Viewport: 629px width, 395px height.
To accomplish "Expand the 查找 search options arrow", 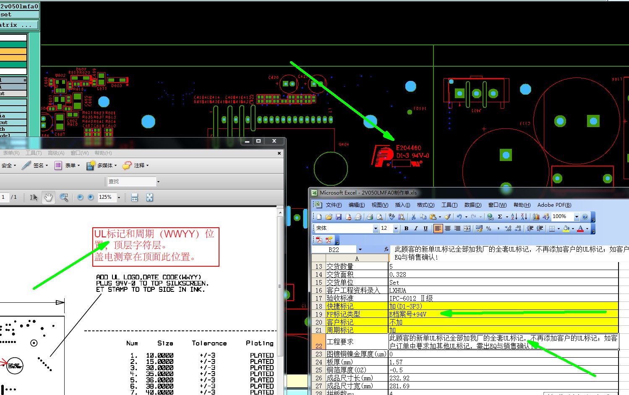I will [158, 182].
